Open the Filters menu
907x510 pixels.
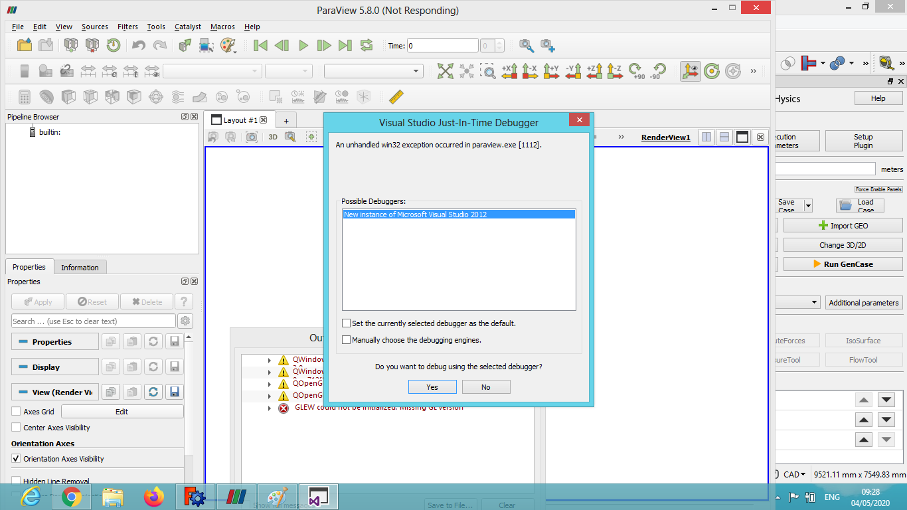click(127, 27)
